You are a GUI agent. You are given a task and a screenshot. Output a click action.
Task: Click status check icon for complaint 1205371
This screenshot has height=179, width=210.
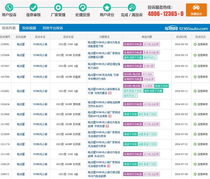[x=195, y=174]
